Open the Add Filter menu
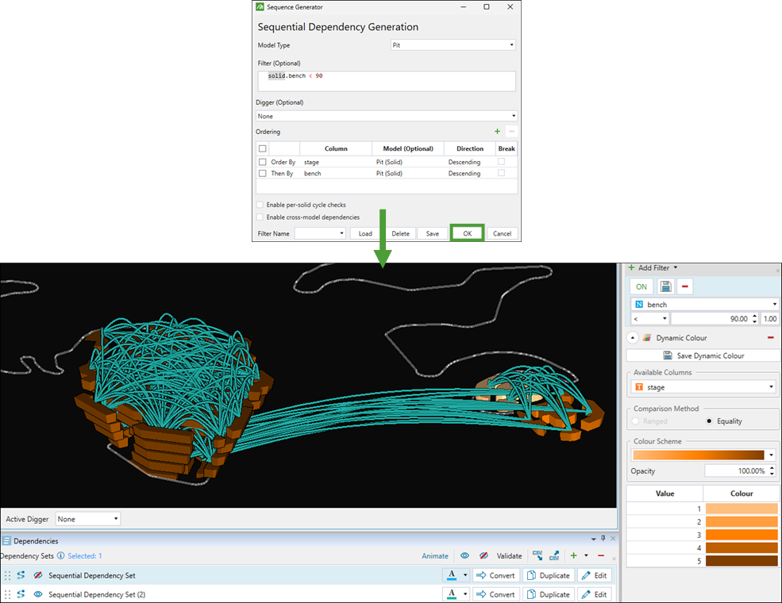Viewport: 782px width, 603px height. pos(654,268)
